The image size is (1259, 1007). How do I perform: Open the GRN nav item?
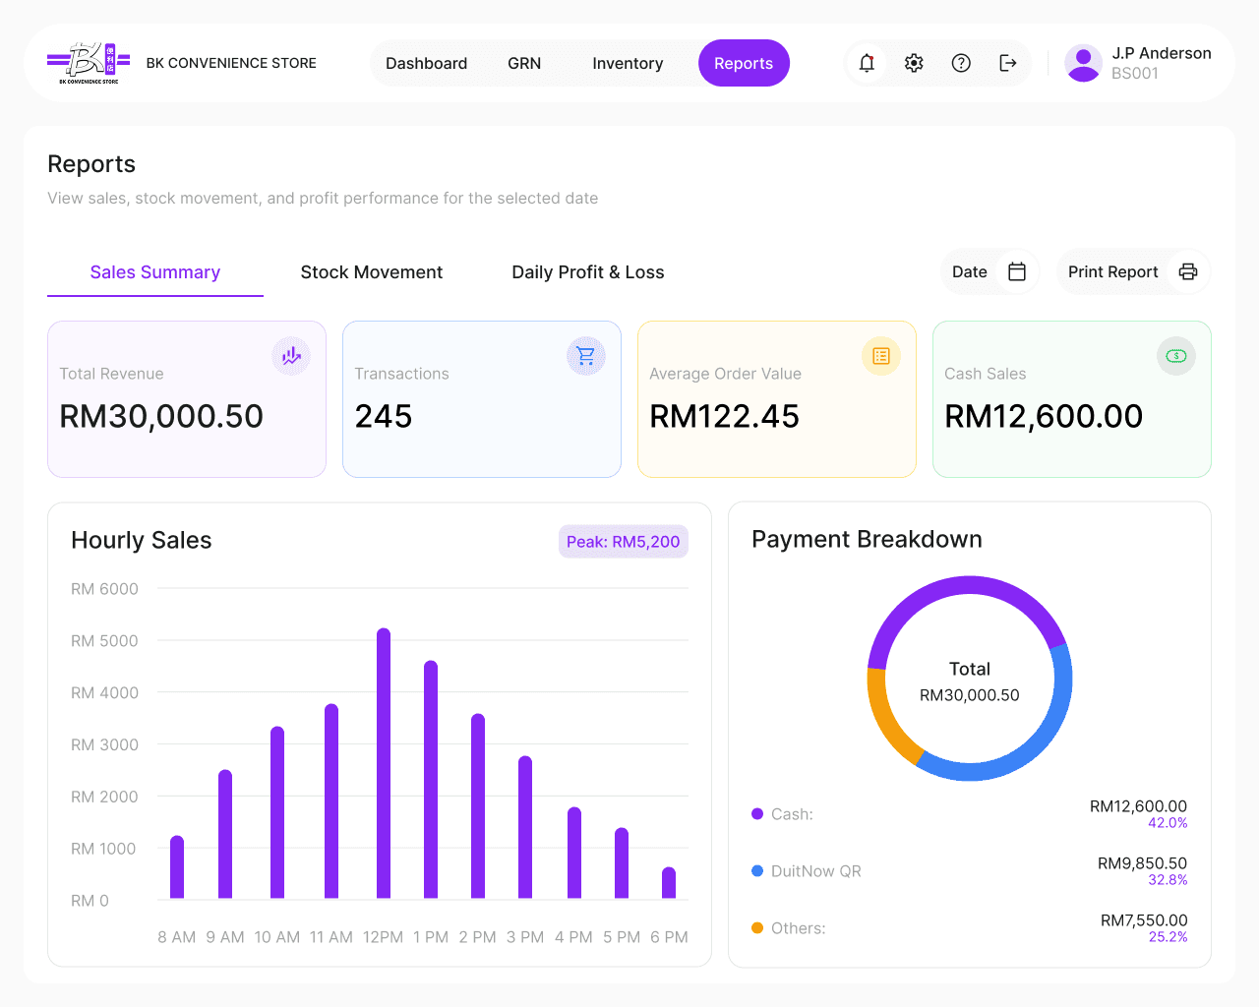click(524, 63)
